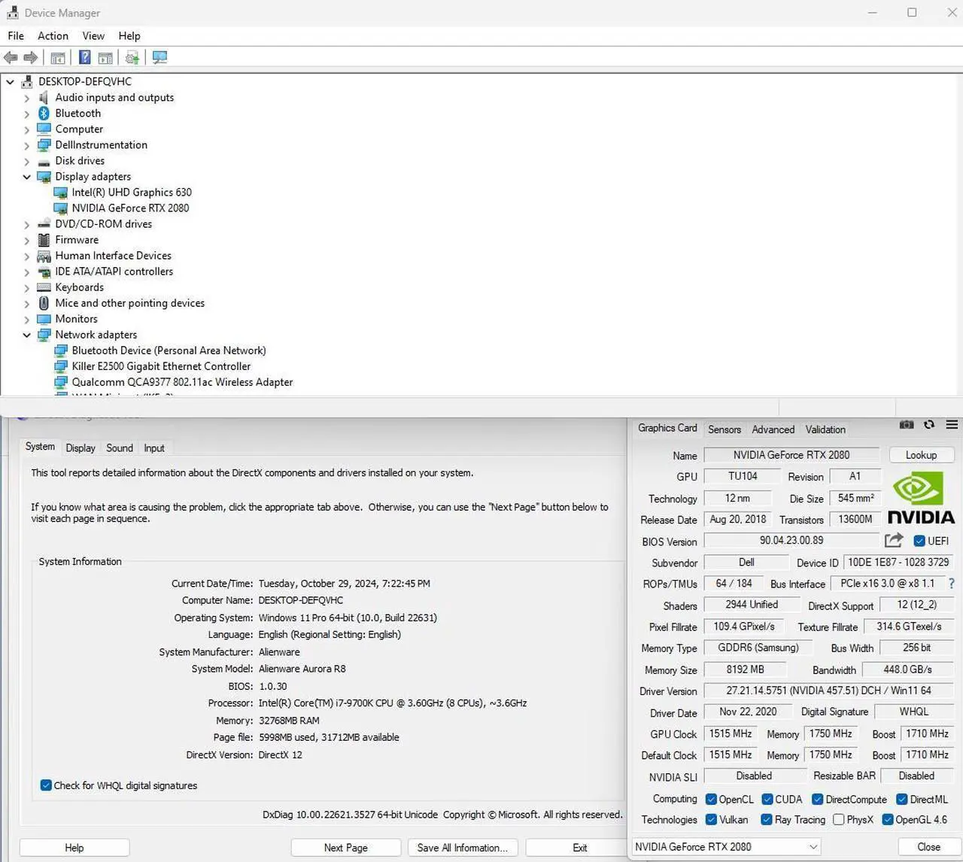This screenshot has width=963, height=862.
Task: Click the Qualcomm QCA9377 wireless adapter icon
Action: (60, 382)
